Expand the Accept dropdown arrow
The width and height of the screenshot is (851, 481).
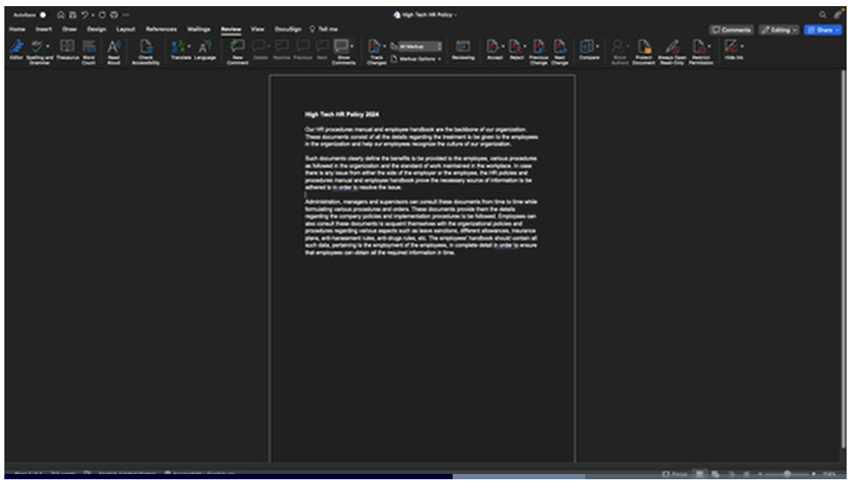(x=503, y=46)
